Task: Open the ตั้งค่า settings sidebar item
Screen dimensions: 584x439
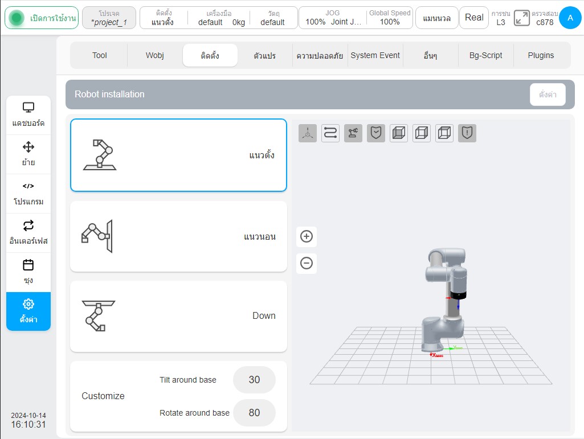Action: coord(28,311)
